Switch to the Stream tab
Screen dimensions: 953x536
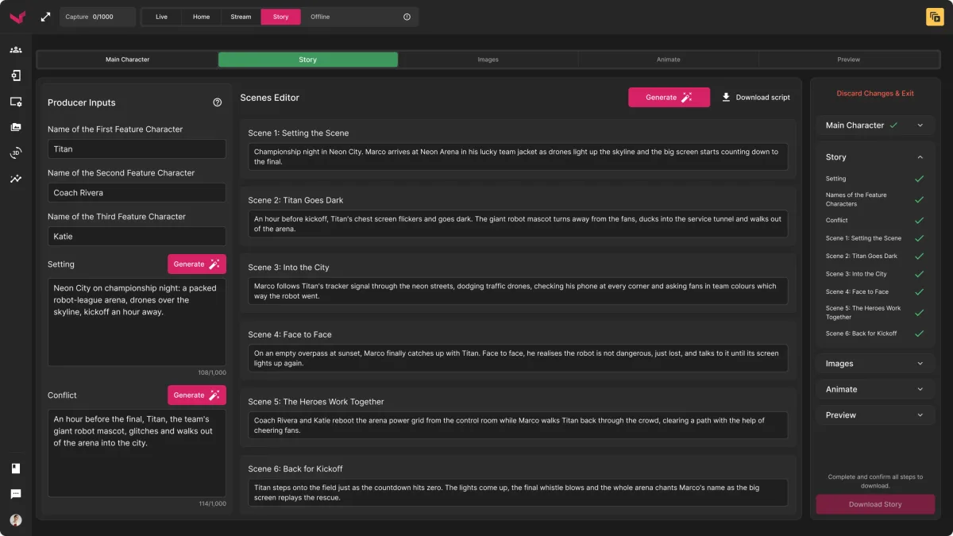tap(241, 17)
